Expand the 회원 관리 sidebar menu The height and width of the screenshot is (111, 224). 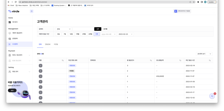(x=19, y=72)
